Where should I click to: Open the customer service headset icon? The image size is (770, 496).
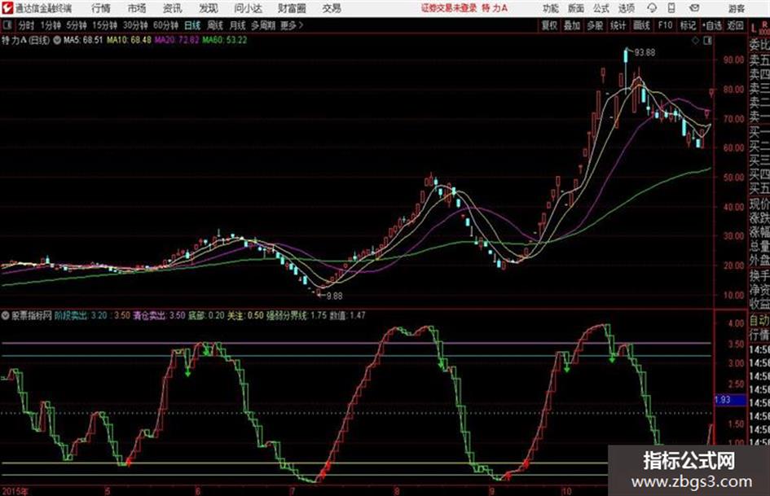(652, 8)
